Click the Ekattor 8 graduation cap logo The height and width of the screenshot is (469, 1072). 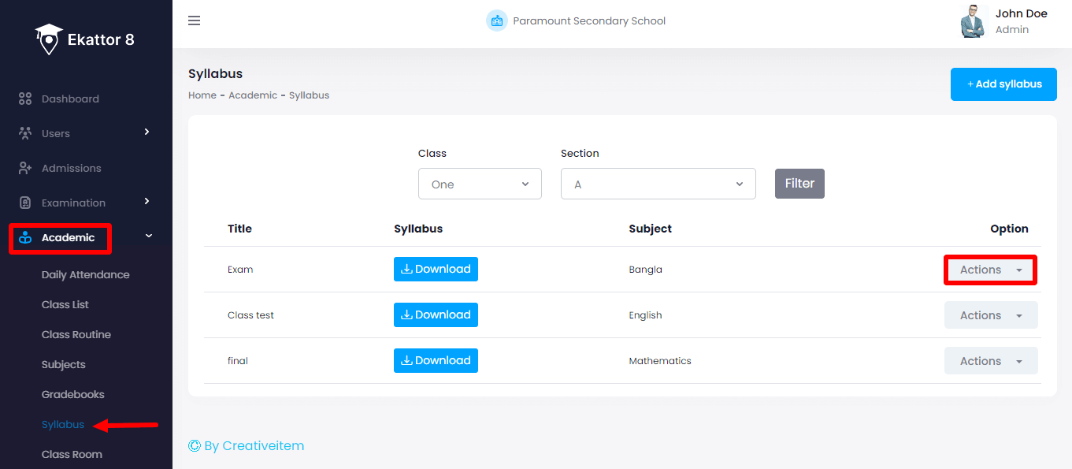(x=49, y=38)
